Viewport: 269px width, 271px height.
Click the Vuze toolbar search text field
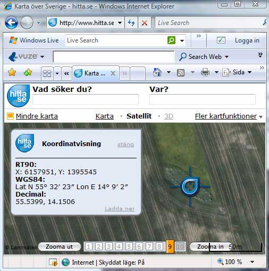(x=114, y=57)
